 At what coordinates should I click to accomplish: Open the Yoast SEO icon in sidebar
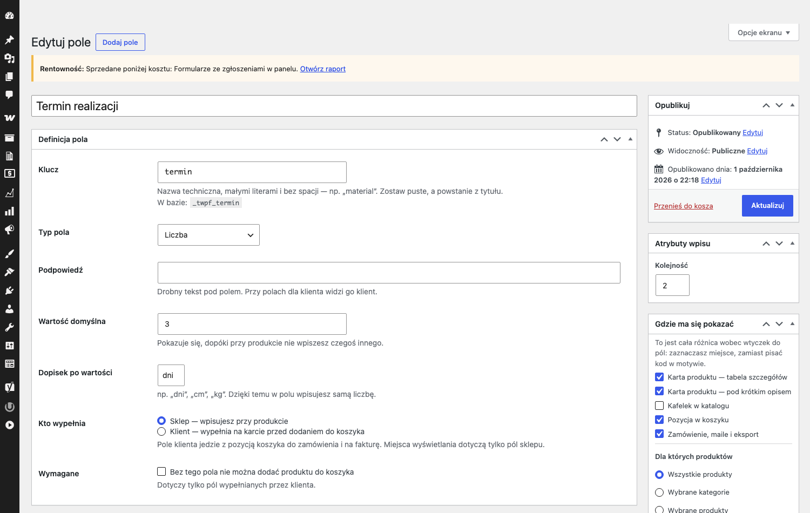pyautogui.click(x=9, y=387)
